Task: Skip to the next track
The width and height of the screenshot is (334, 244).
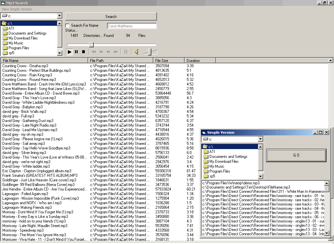Action: [x=115, y=52]
